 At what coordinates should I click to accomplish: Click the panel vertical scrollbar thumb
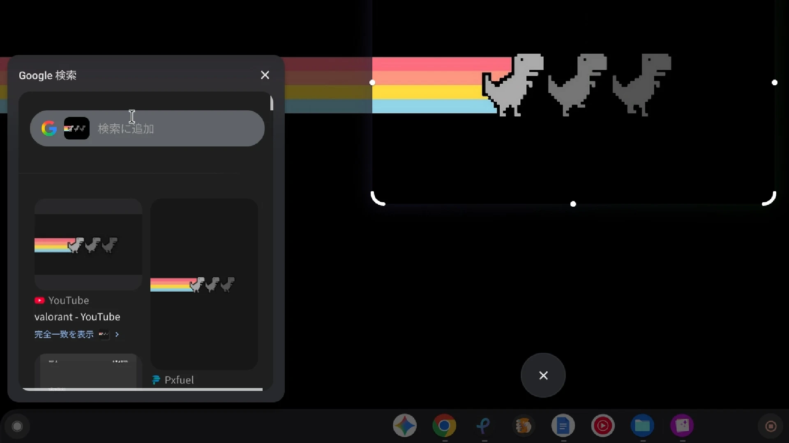pos(272,103)
